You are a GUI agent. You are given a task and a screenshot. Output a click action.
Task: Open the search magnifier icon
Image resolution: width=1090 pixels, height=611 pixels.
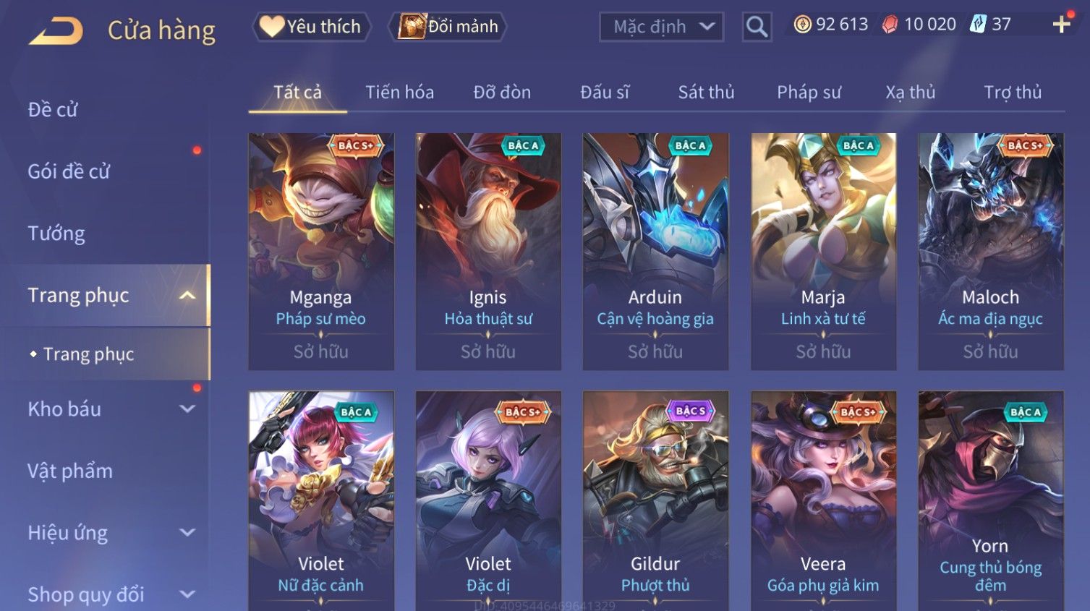(x=757, y=27)
